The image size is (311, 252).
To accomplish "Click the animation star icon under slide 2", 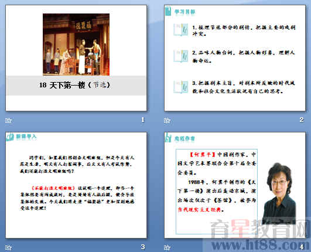I will [x=167, y=120].
